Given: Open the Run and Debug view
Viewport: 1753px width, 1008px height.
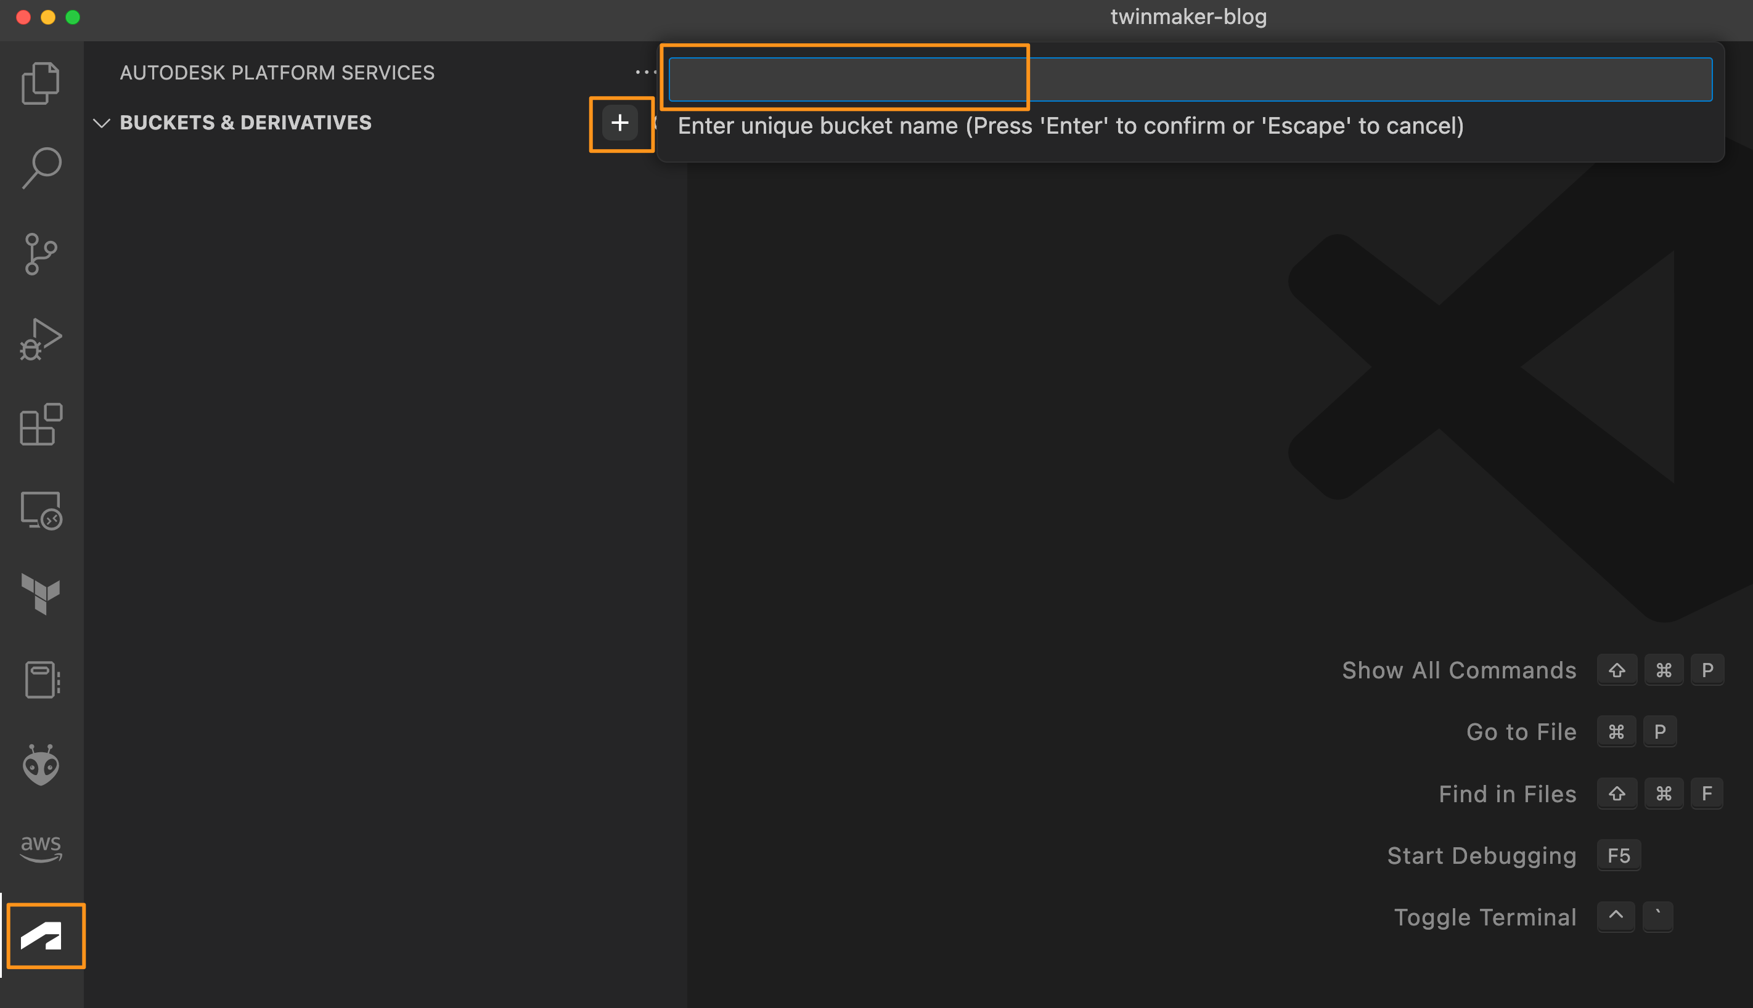Looking at the screenshot, I should pyautogui.click(x=41, y=339).
